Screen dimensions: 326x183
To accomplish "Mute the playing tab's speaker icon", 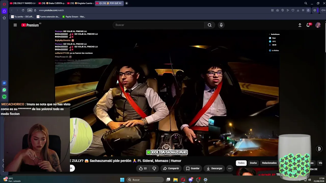I will 100,3.
